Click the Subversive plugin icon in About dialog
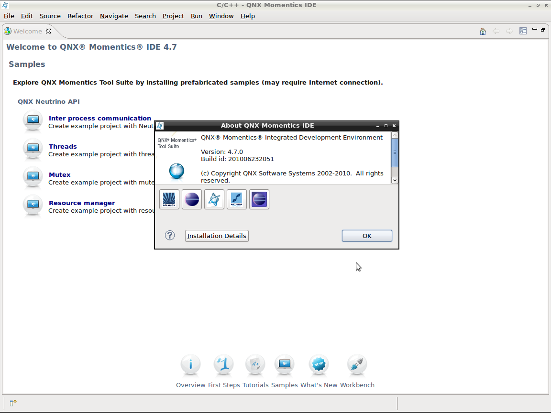 pos(237,199)
